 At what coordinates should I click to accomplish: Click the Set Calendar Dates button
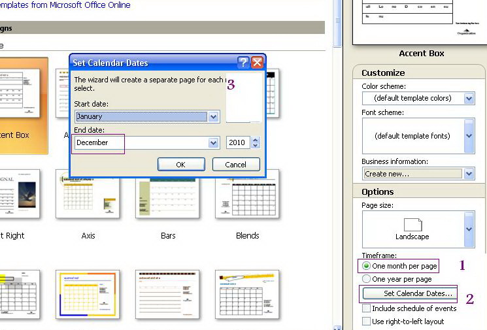(409, 294)
